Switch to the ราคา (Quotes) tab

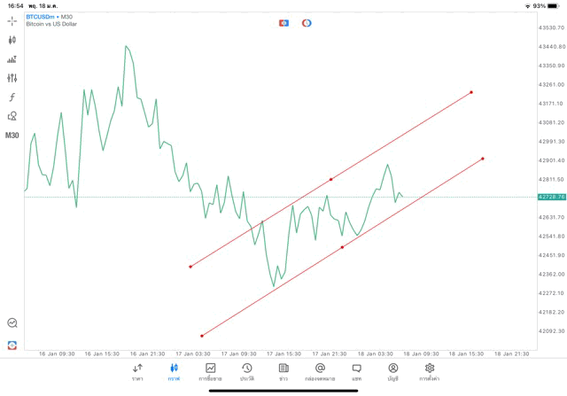pyautogui.click(x=137, y=371)
